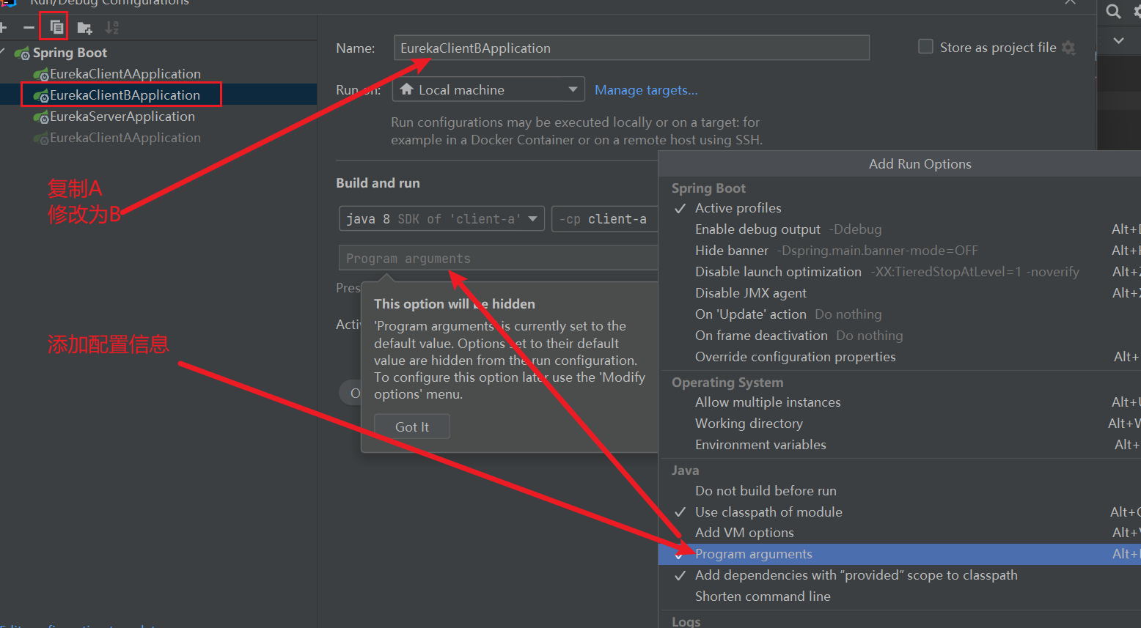The width and height of the screenshot is (1141, 628).
Task: Click the Spring Boot run icon in tree
Action: pos(23,53)
